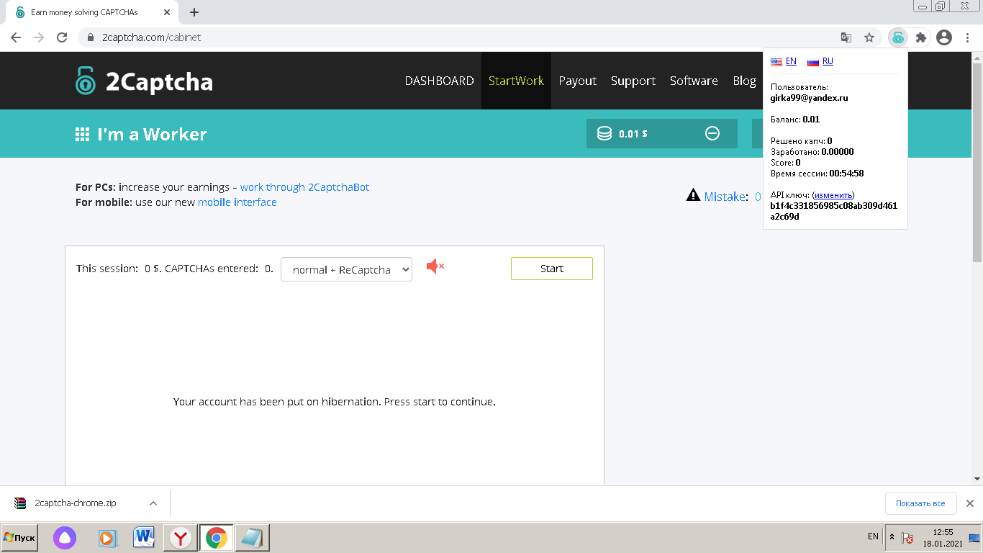Open the Chrome profile avatar icon
The width and height of the screenshot is (983, 553).
[945, 37]
